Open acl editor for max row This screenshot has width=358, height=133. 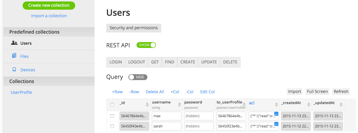pyautogui.click(x=276, y=114)
